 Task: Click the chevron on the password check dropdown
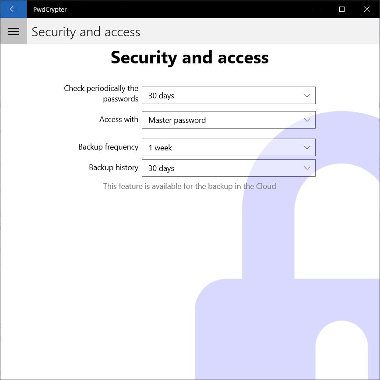(307, 95)
